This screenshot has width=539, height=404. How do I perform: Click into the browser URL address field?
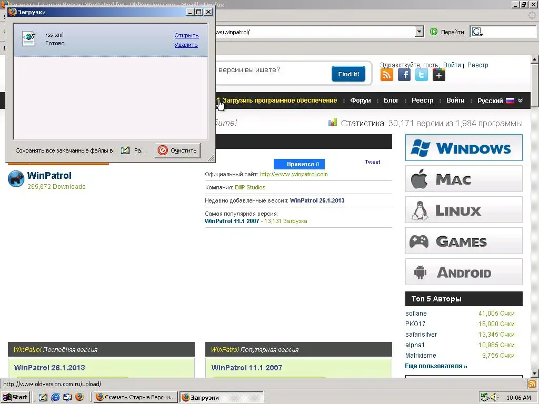tap(315, 32)
